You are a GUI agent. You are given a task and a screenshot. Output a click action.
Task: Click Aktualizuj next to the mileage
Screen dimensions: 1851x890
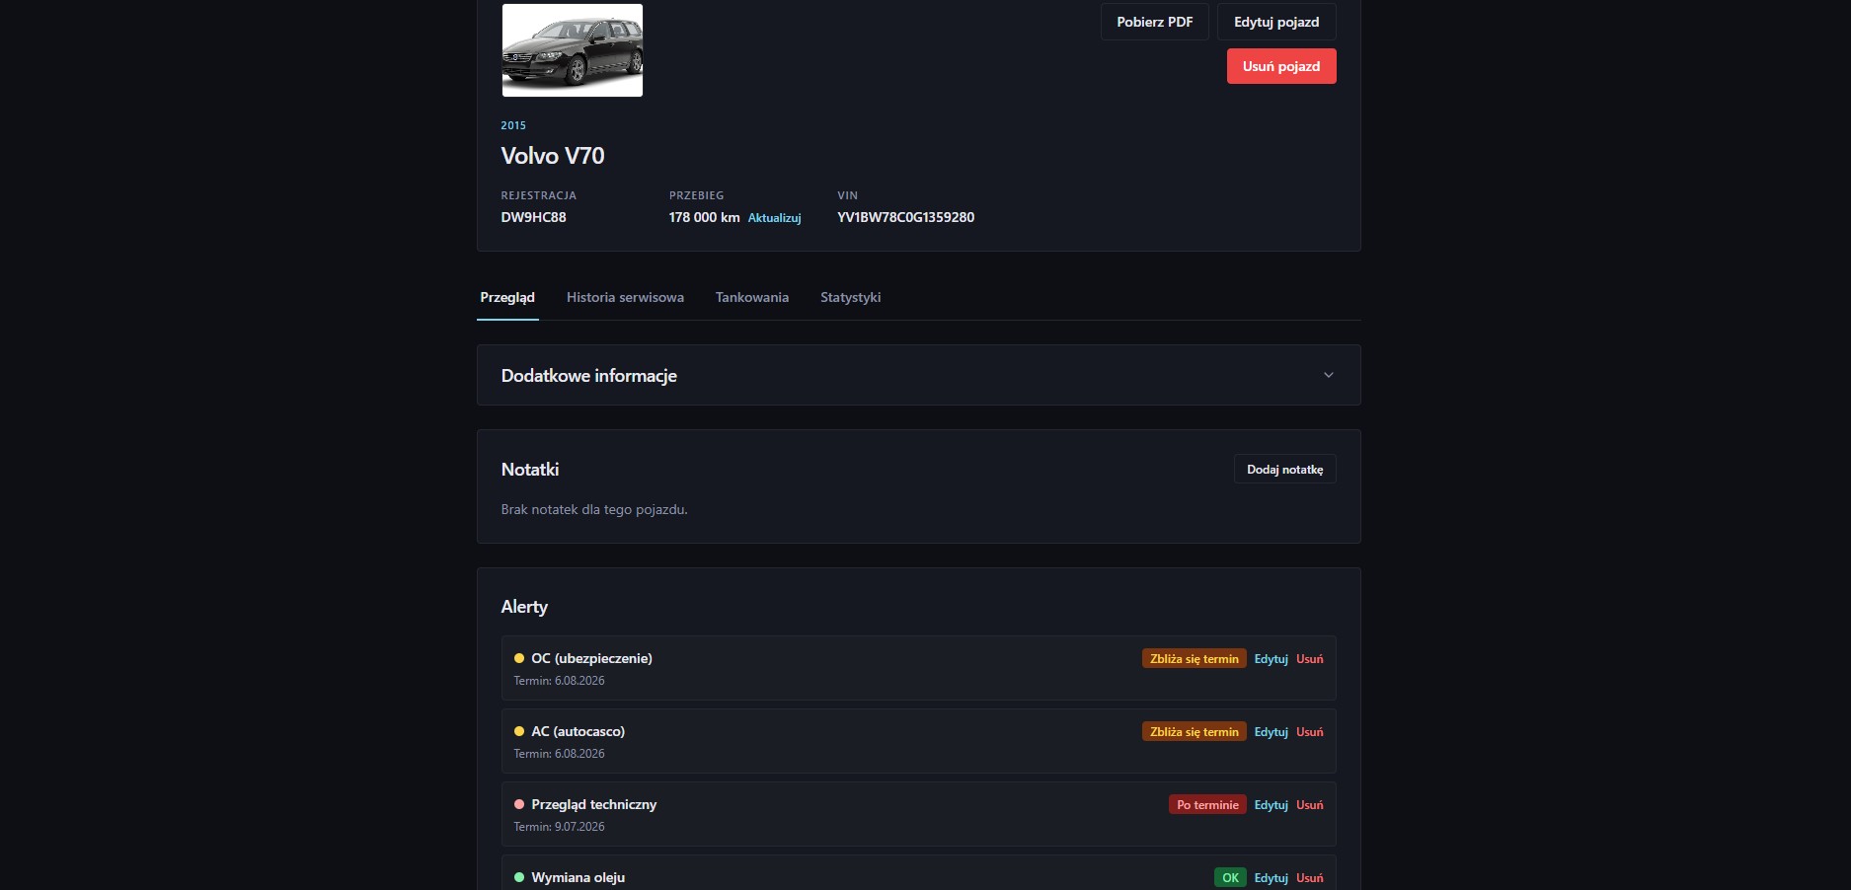[x=774, y=218]
